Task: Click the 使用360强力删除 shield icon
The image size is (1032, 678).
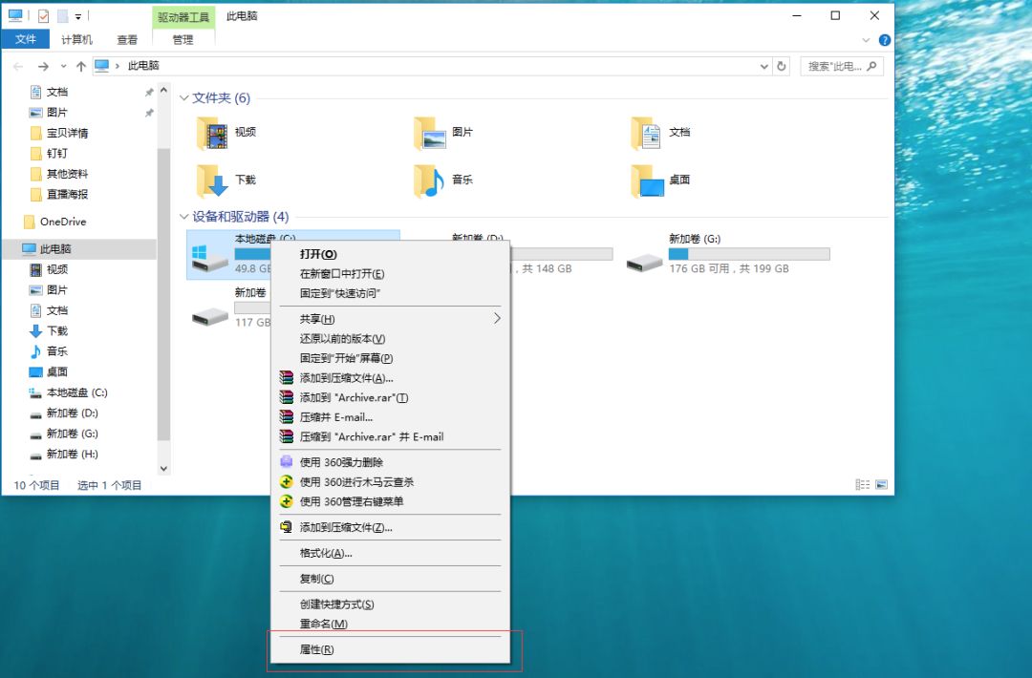Action: [286, 460]
